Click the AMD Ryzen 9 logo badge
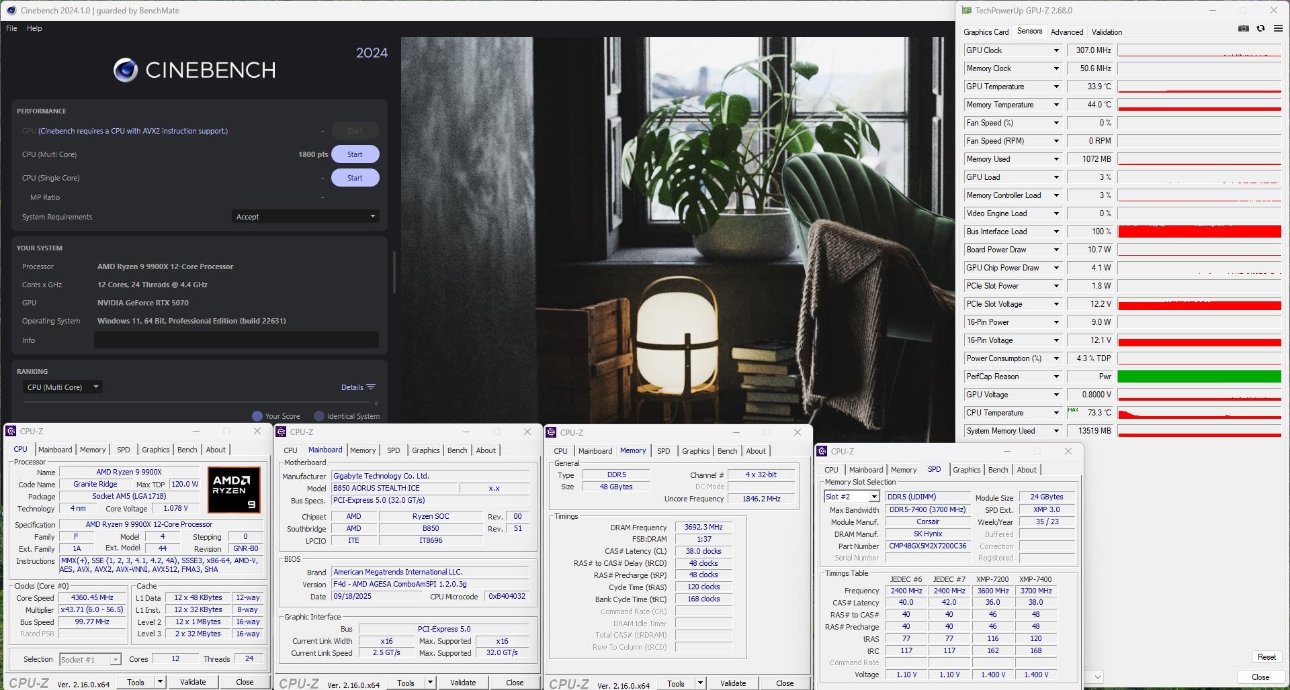The height and width of the screenshot is (690, 1290). 234,489
